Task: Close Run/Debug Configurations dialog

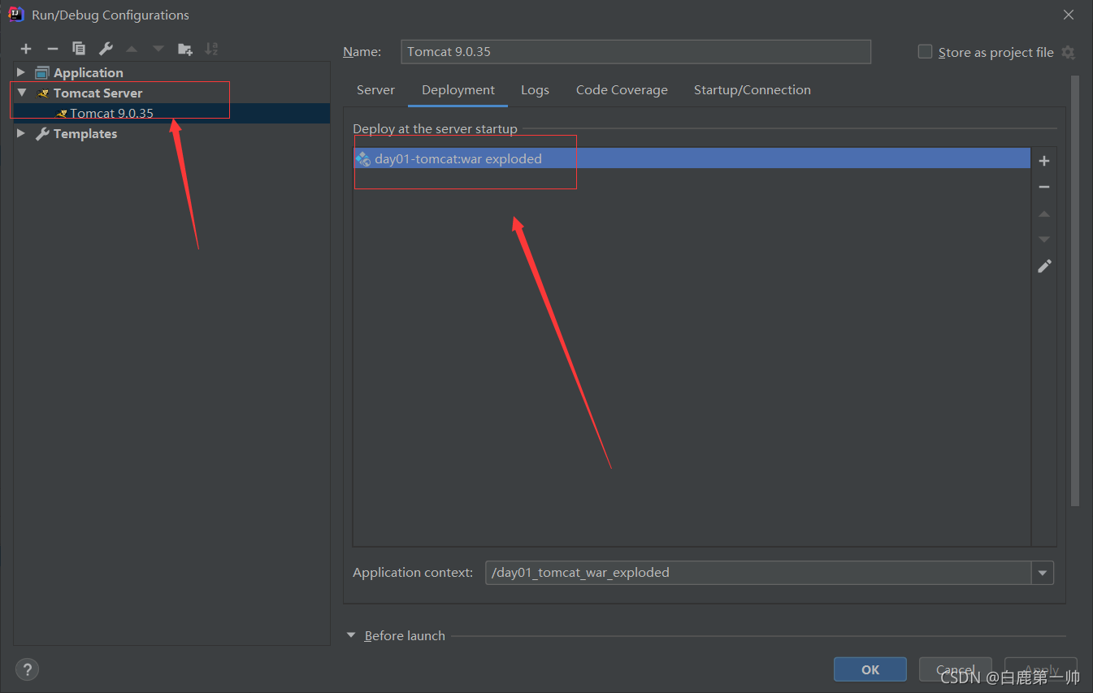Action: pyautogui.click(x=1069, y=15)
